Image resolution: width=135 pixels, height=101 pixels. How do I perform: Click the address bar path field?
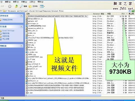click(x=66, y=11)
